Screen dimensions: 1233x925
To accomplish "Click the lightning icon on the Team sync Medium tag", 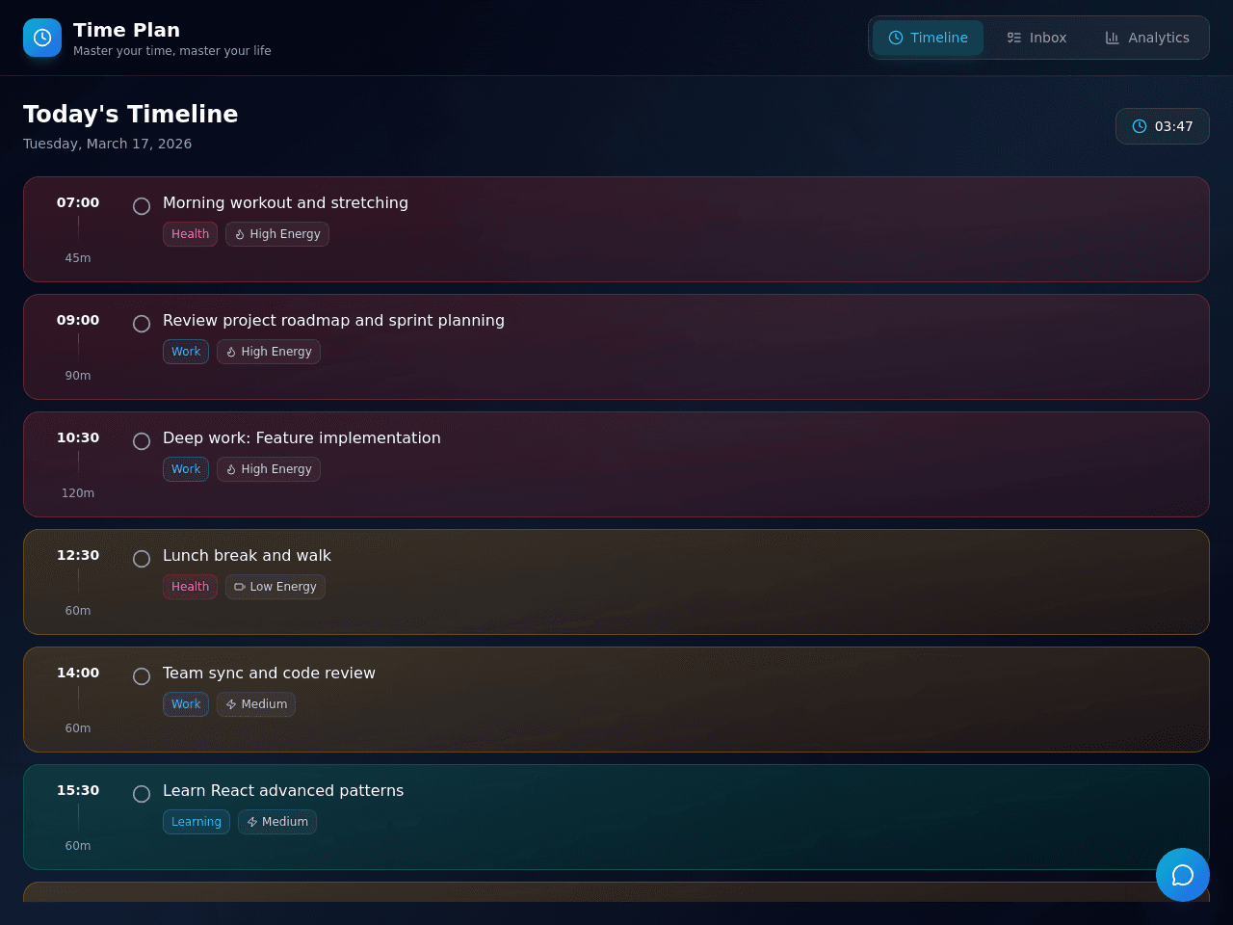I will tap(231, 704).
